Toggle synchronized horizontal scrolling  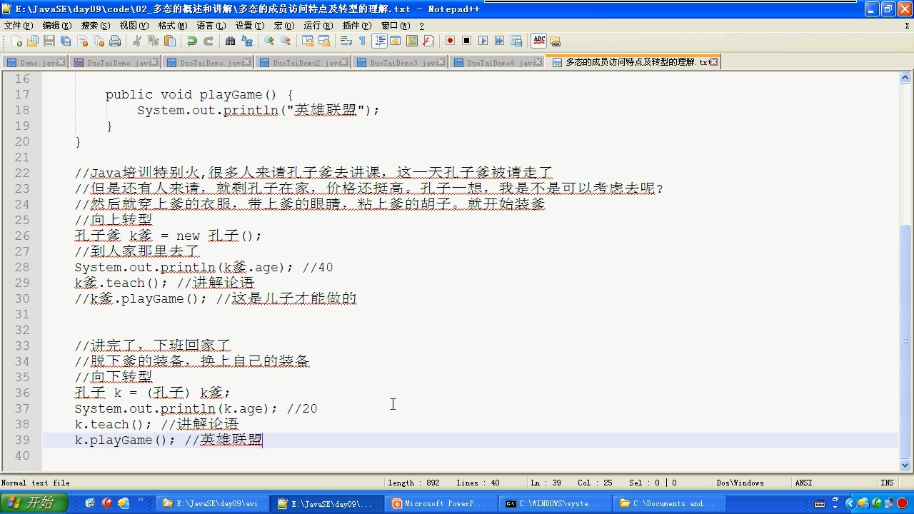pos(324,41)
